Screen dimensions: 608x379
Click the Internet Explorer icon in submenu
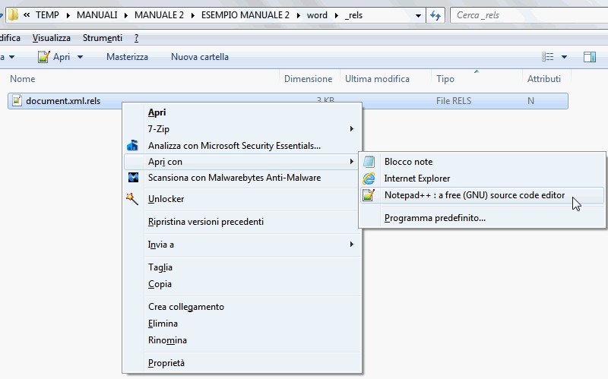coord(369,178)
